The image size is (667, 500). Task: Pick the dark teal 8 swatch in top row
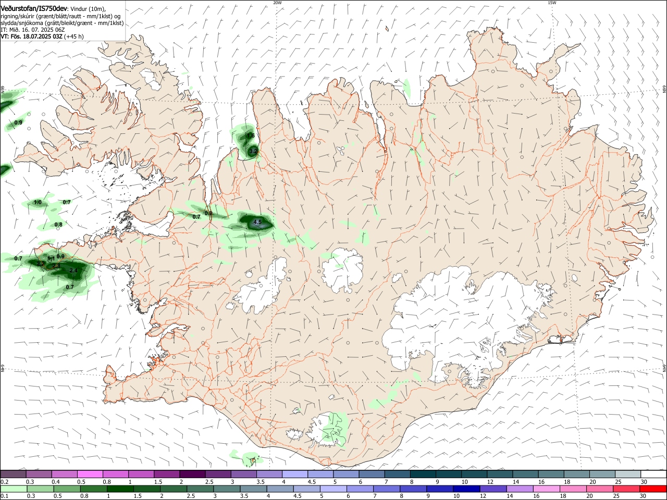[x=423, y=474]
